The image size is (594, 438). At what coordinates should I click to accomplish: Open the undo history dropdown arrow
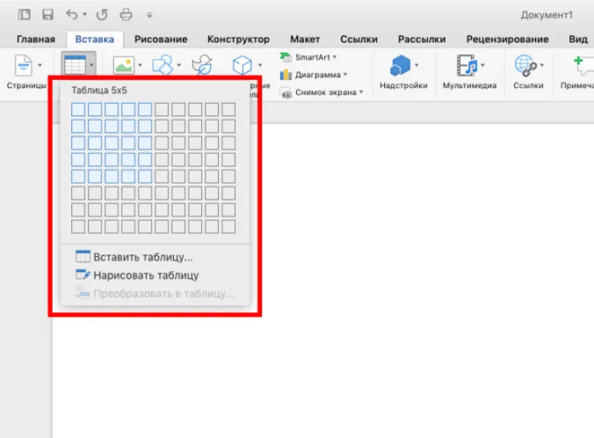(85, 15)
